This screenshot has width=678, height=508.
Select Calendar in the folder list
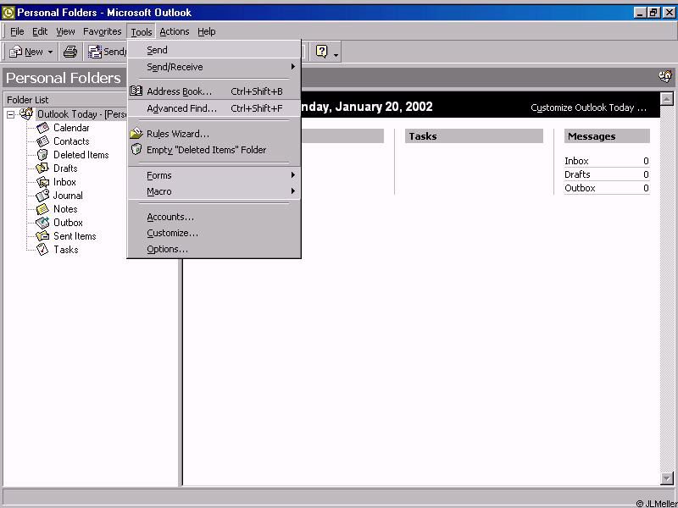click(x=71, y=128)
